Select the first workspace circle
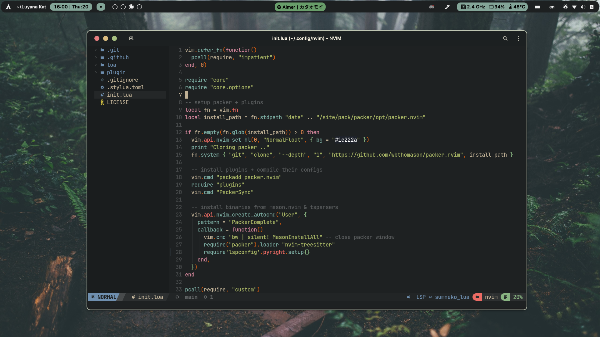Viewport: 600px width, 337px height. tap(115, 7)
